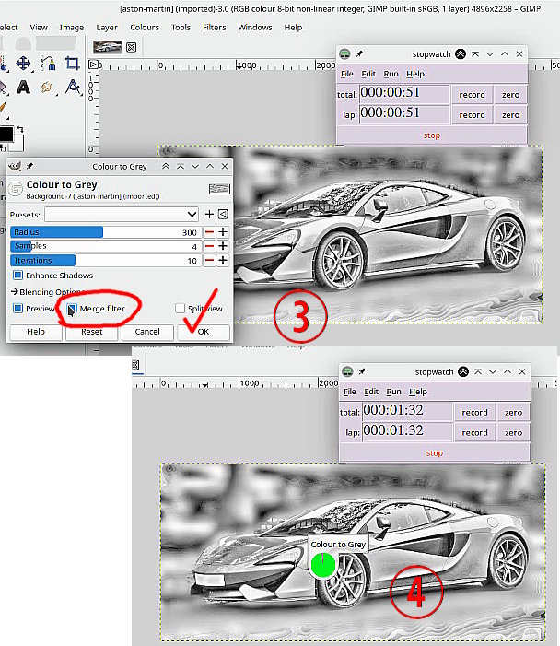
Task: Save current settings as preset (plus icon)
Action: pos(209,214)
